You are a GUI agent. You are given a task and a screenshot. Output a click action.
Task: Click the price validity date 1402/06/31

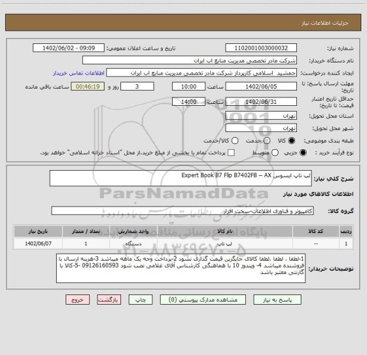(x=261, y=101)
